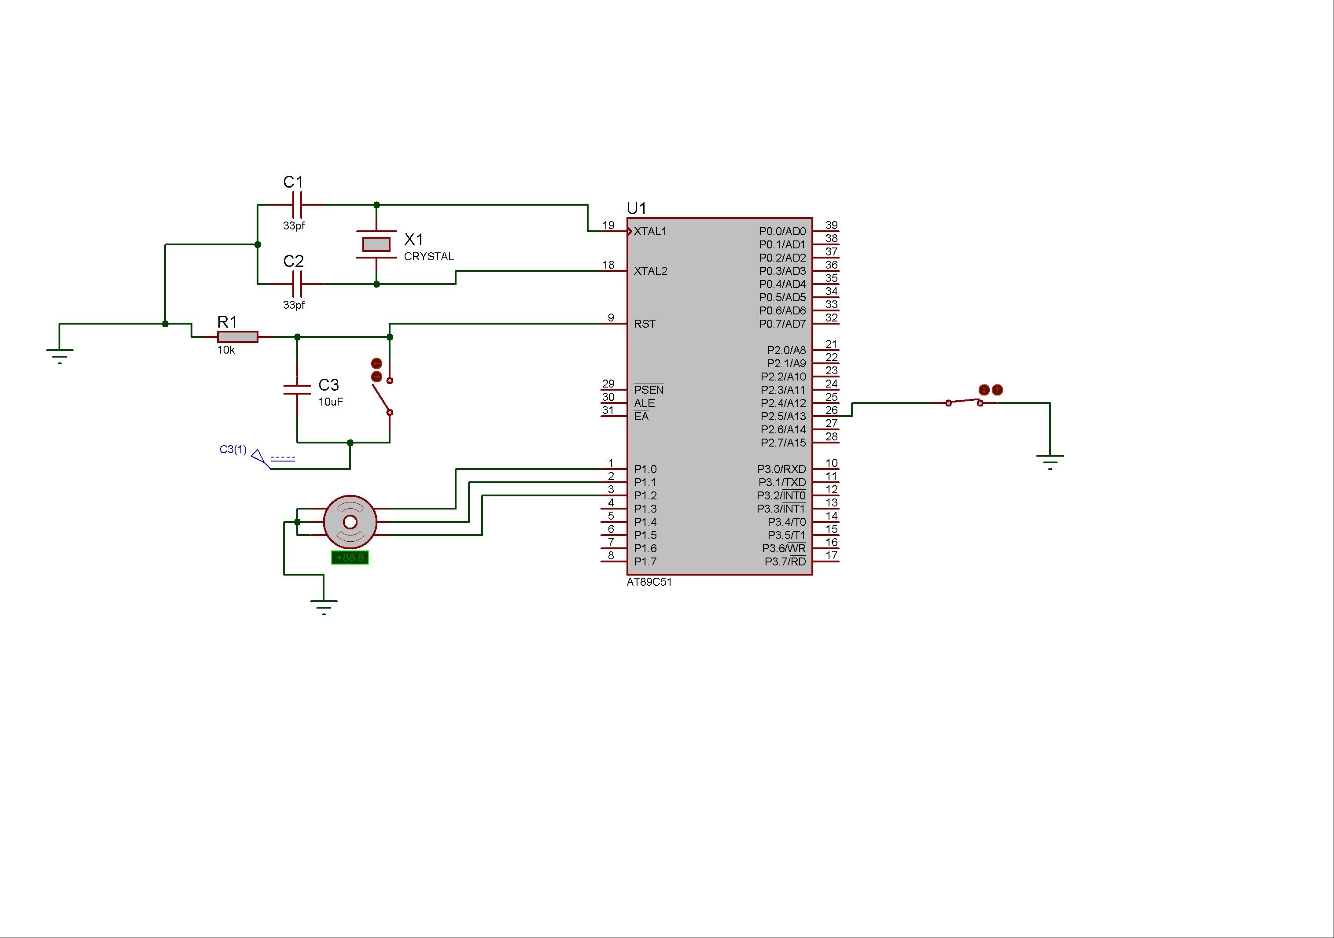Screen dimensions: 1334x938
Task: Click the CRYSTAL value label
Action: [429, 256]
